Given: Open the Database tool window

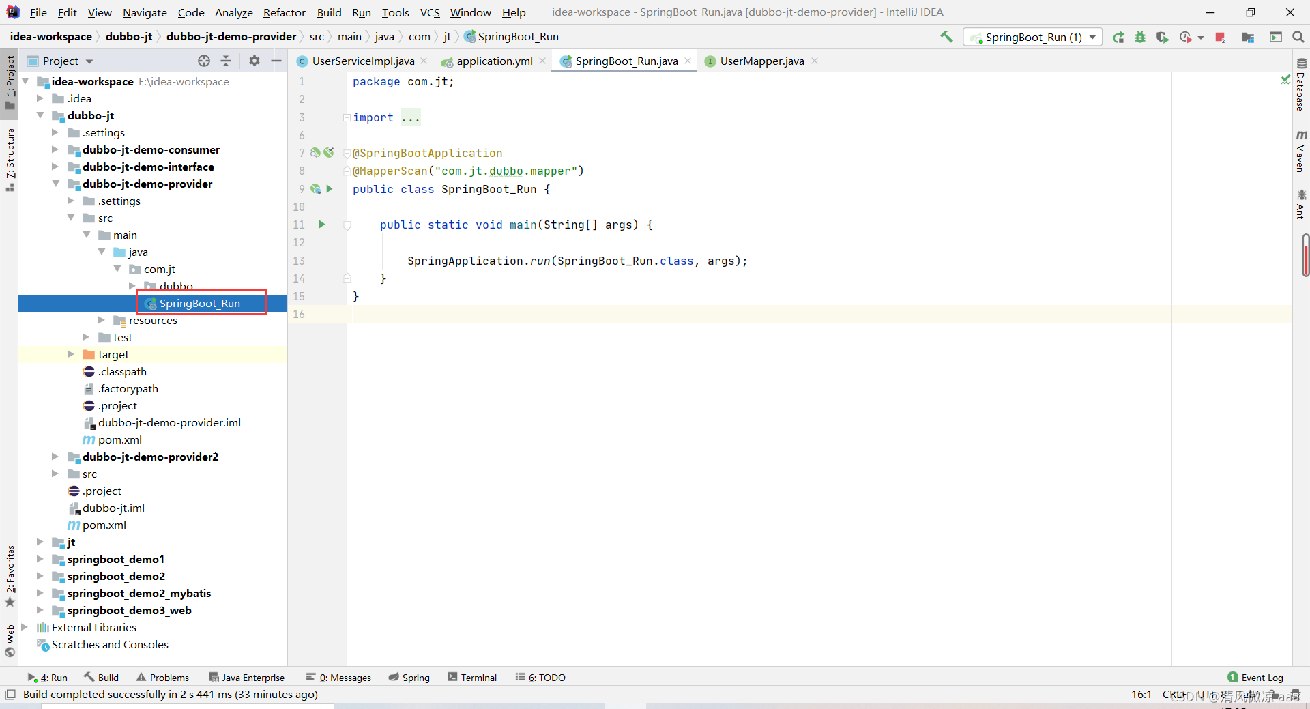Looking at the screenshot, I should (x=1301, y=85).
